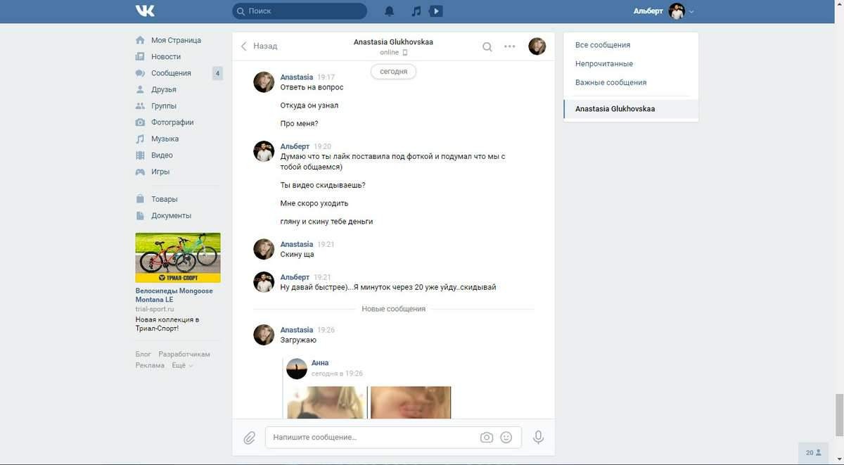Screen dimensions: 844x465
Task: Open the camera photo attach icon
Action: click(487, 438)
